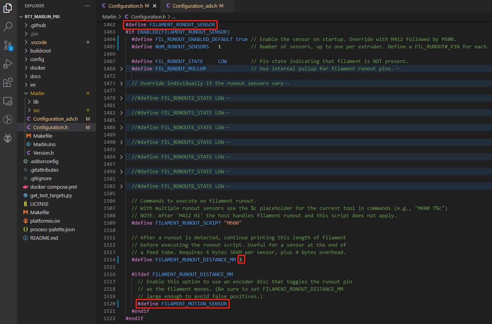The height and width of the screenshot is (324, 492).
Task: Open platformio.ini from the file list
Action: pyautogui.click(x=45, y=221)
